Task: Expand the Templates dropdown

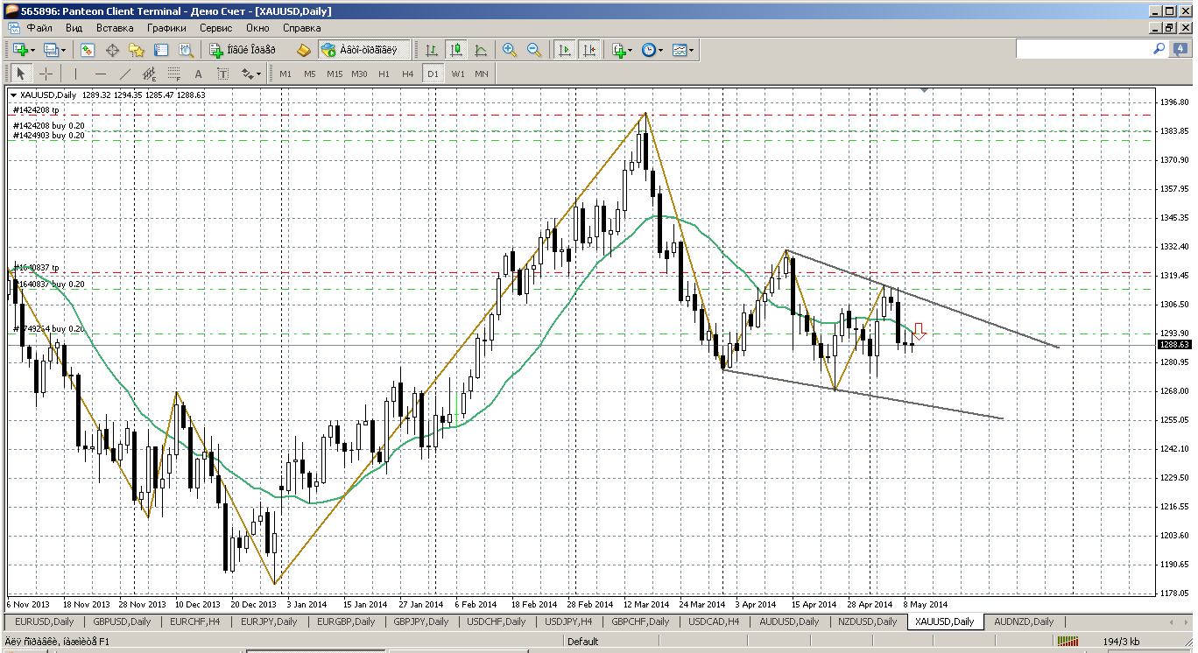Action: tap(692, 51)
